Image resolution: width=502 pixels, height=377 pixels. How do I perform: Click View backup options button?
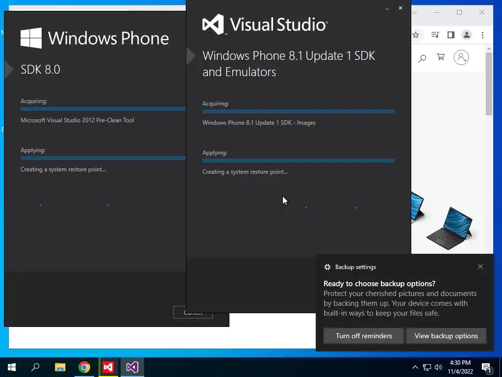tap(446, 336)
